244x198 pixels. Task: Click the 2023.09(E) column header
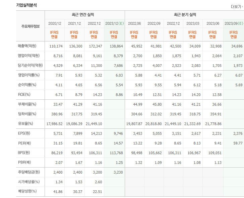click(234, 23)
